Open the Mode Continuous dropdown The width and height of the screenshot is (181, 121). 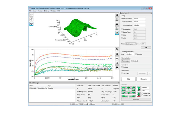pos(131,44)
